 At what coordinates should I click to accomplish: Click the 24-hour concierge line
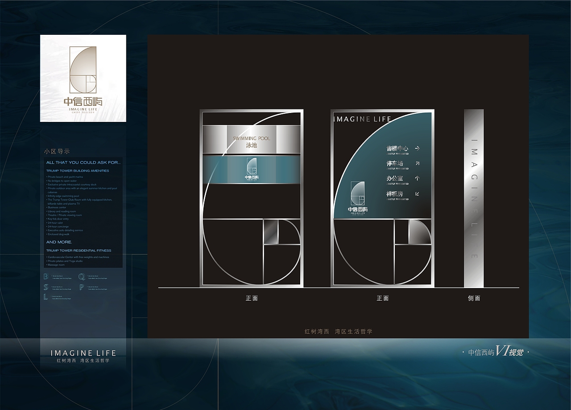point(58,226)
